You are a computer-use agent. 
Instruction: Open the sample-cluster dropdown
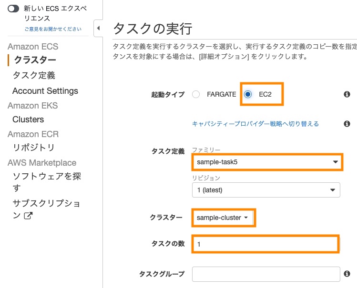(x=223, y=218)
